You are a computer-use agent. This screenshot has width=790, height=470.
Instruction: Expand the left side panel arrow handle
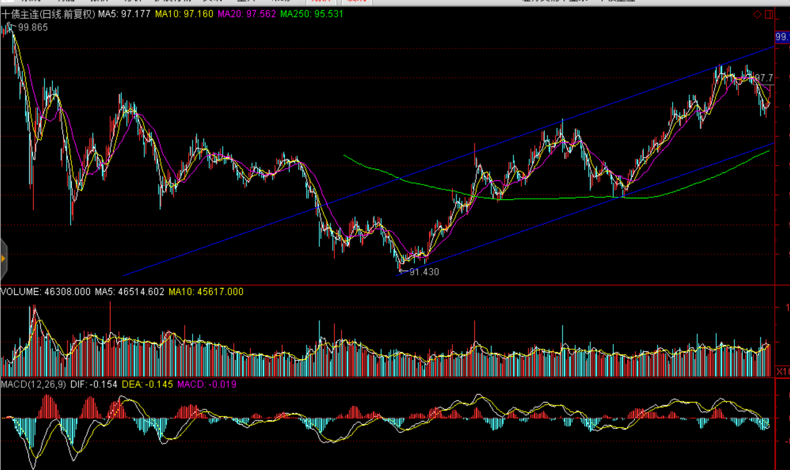point(4,258)
